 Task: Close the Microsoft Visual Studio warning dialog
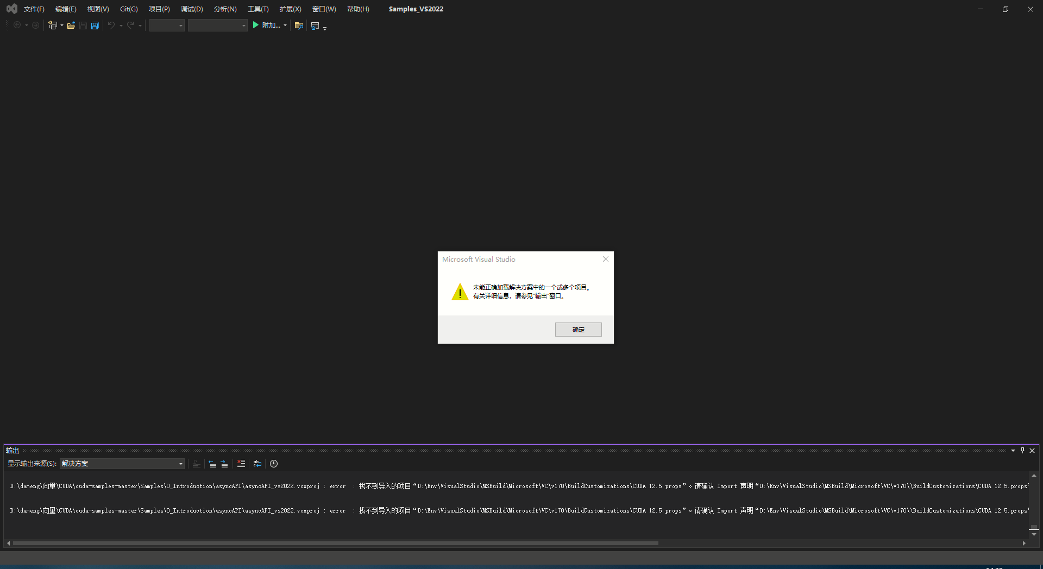tap(605, 259)
